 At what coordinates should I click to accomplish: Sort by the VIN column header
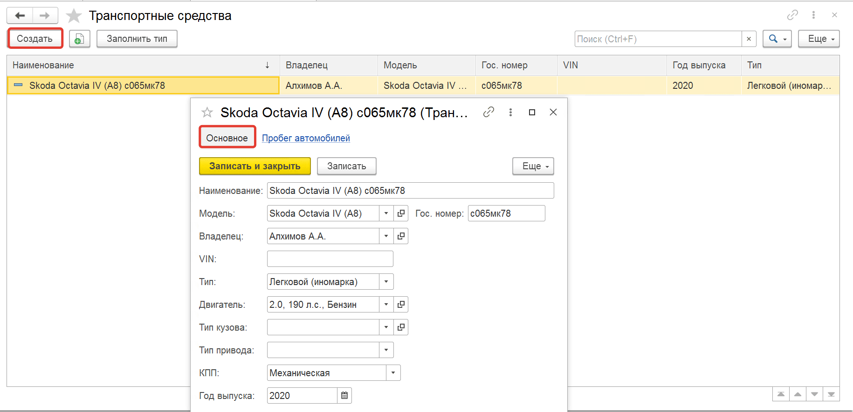pyautogui.click(x=612, y=66)
